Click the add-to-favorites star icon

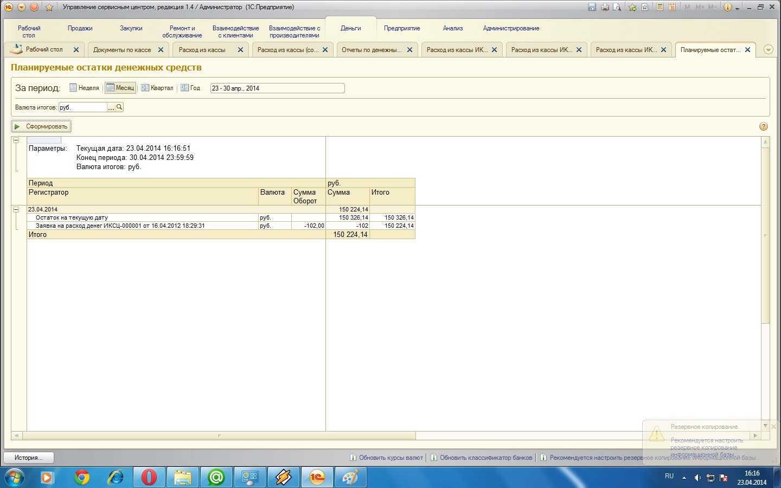(632, 7)
